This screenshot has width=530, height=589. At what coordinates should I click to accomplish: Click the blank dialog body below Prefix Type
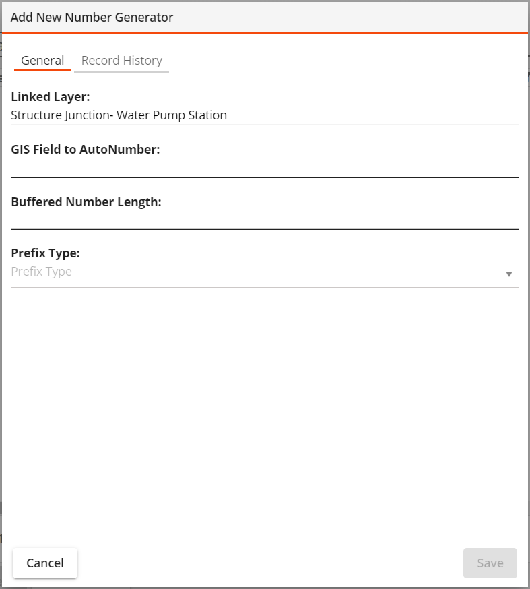tap(265, 413)
